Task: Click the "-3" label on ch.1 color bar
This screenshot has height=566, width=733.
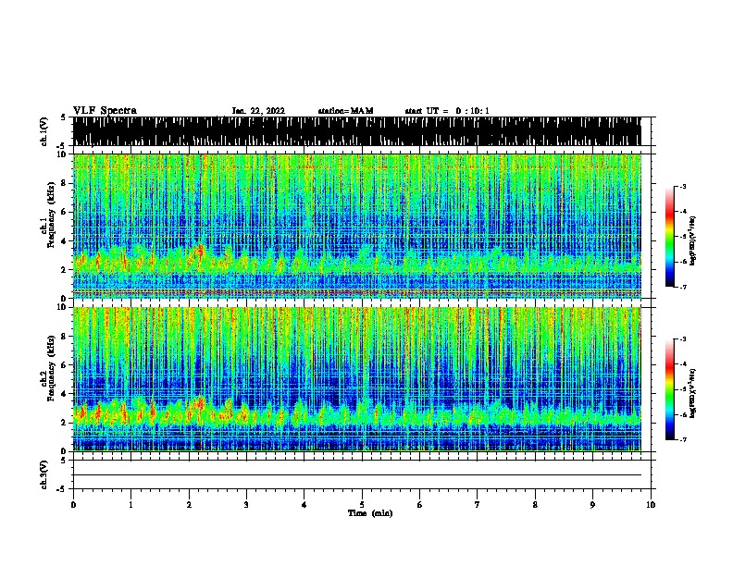Action: click(x=682, y=186)
